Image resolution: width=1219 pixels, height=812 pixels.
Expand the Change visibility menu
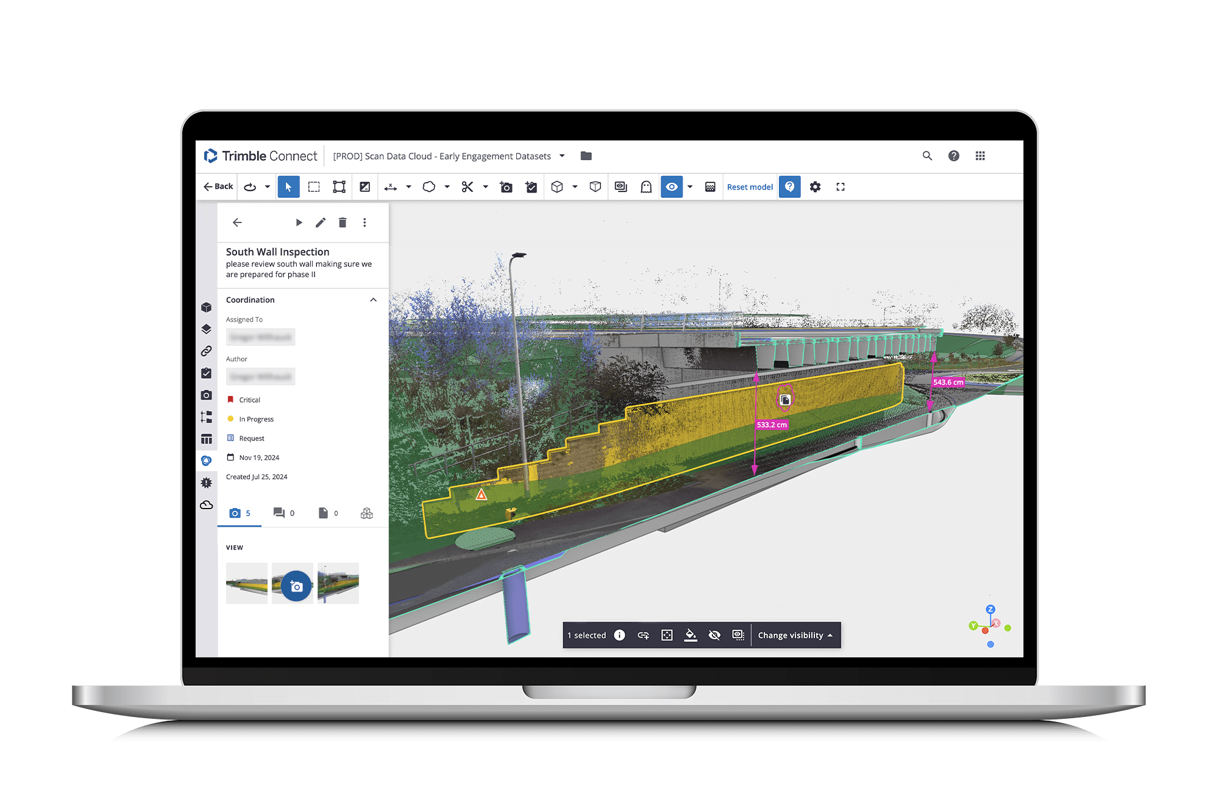pos(794,635)
